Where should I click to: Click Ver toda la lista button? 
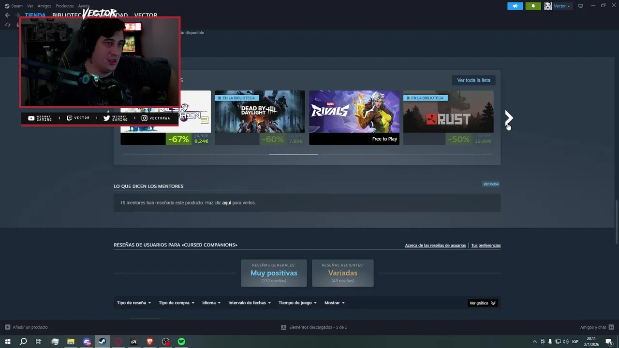[x=473, y=80]
